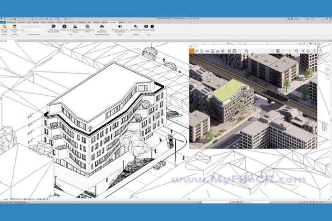This screenshot has height=221, width=332.
Task: Click the About icon in the ribbon
Action: tap(153, 27)
